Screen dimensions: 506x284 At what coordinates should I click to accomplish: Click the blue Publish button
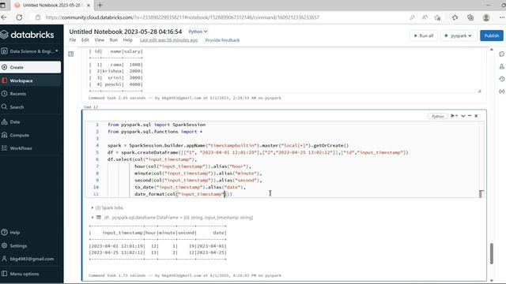pos(492,35)
